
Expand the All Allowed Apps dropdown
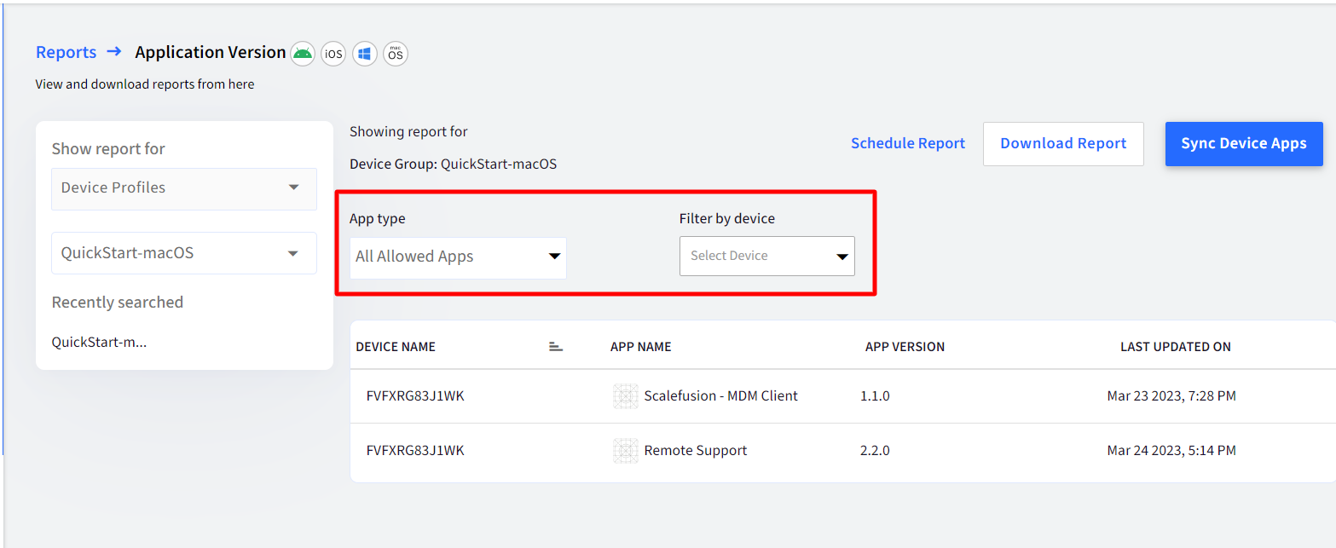(459, 257)
